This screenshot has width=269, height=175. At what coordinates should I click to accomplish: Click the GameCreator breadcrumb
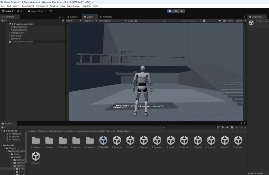point(56,131)
